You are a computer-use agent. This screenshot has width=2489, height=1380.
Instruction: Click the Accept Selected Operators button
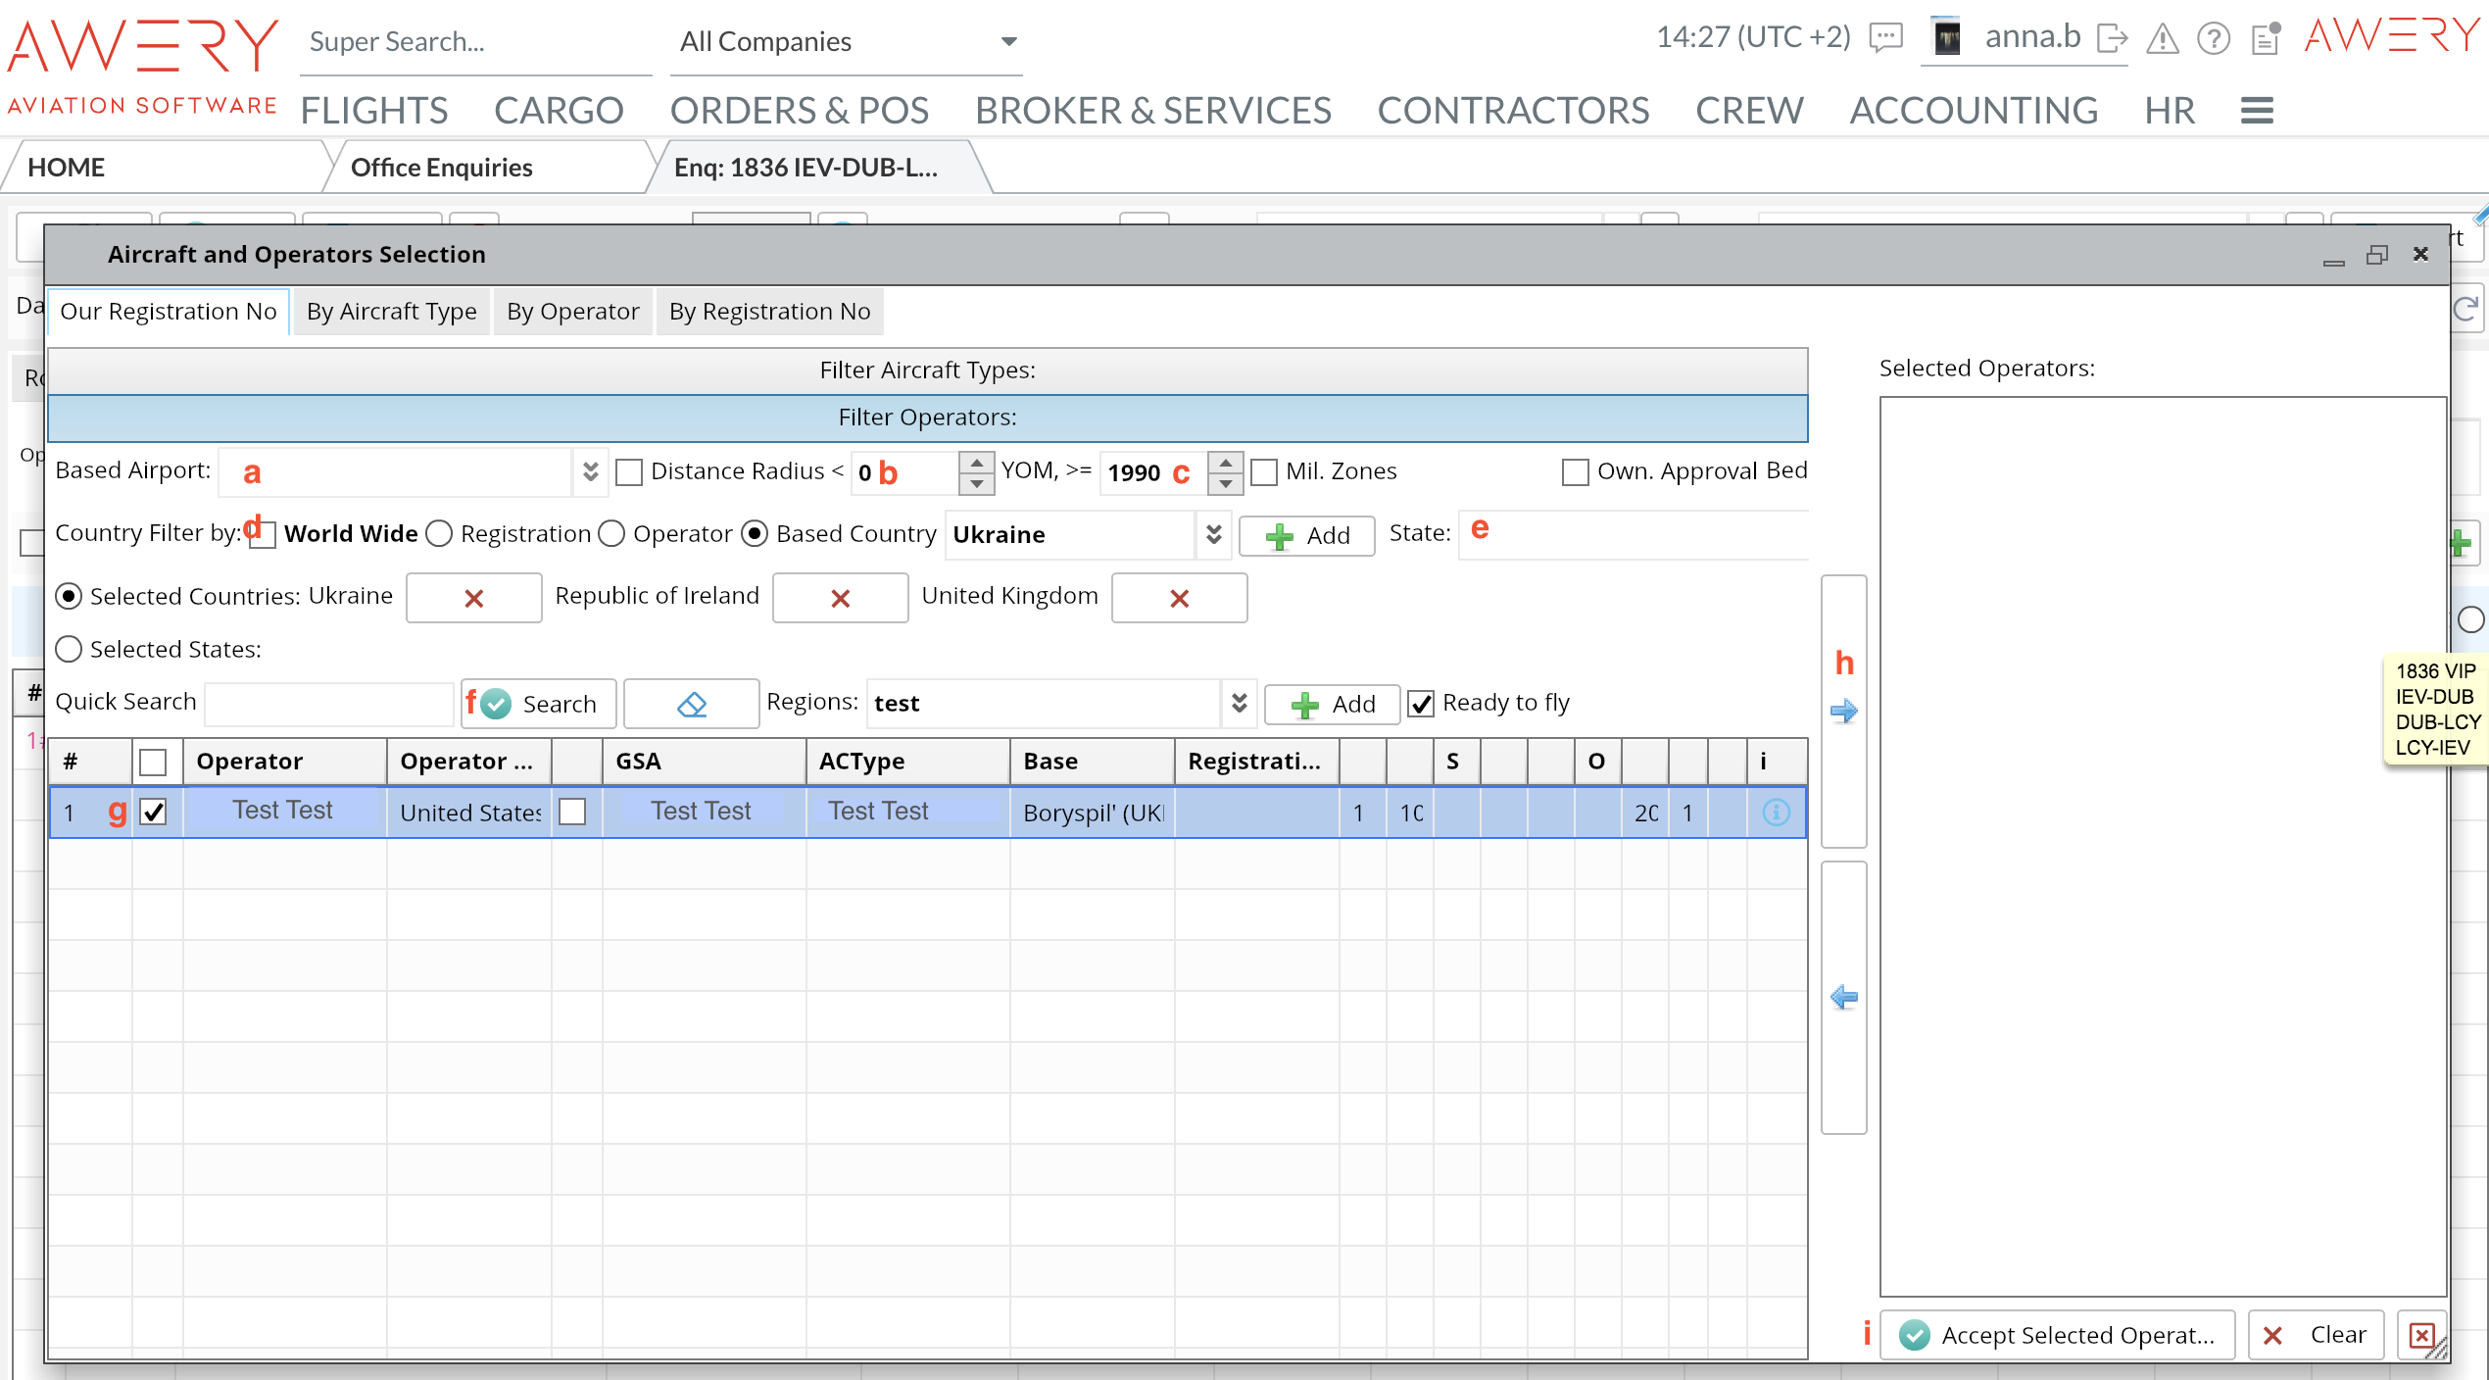[x=2058, y=1335]
